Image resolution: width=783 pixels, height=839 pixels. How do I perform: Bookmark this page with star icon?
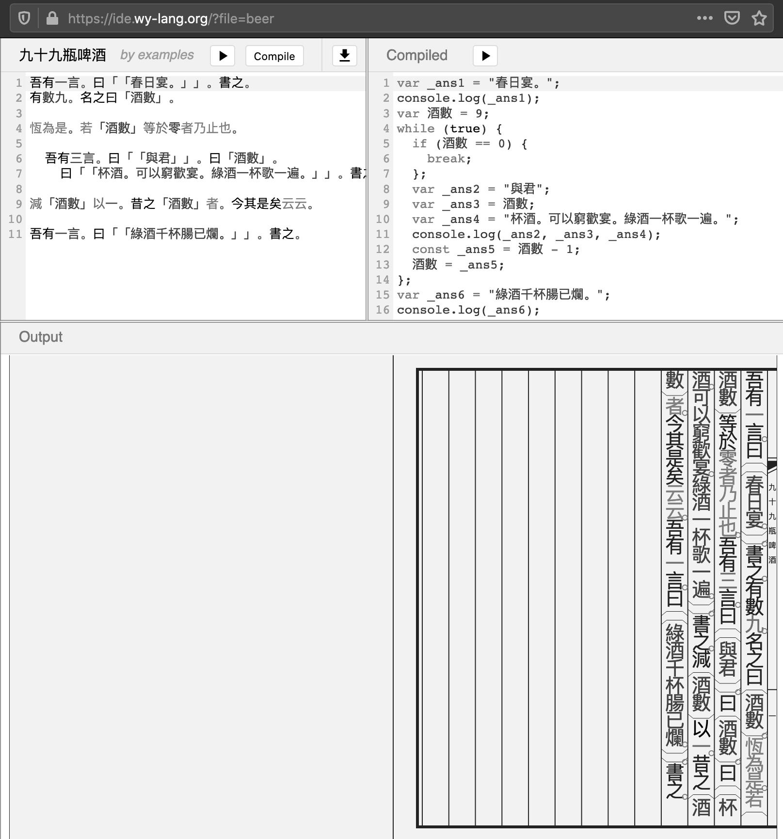tap(759, 18)
